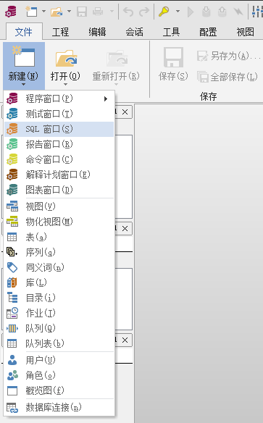The width and height of the screenshot is (263, 423).
Task: Click the 同义词(n) tag icon
Action: click(12, 267)
